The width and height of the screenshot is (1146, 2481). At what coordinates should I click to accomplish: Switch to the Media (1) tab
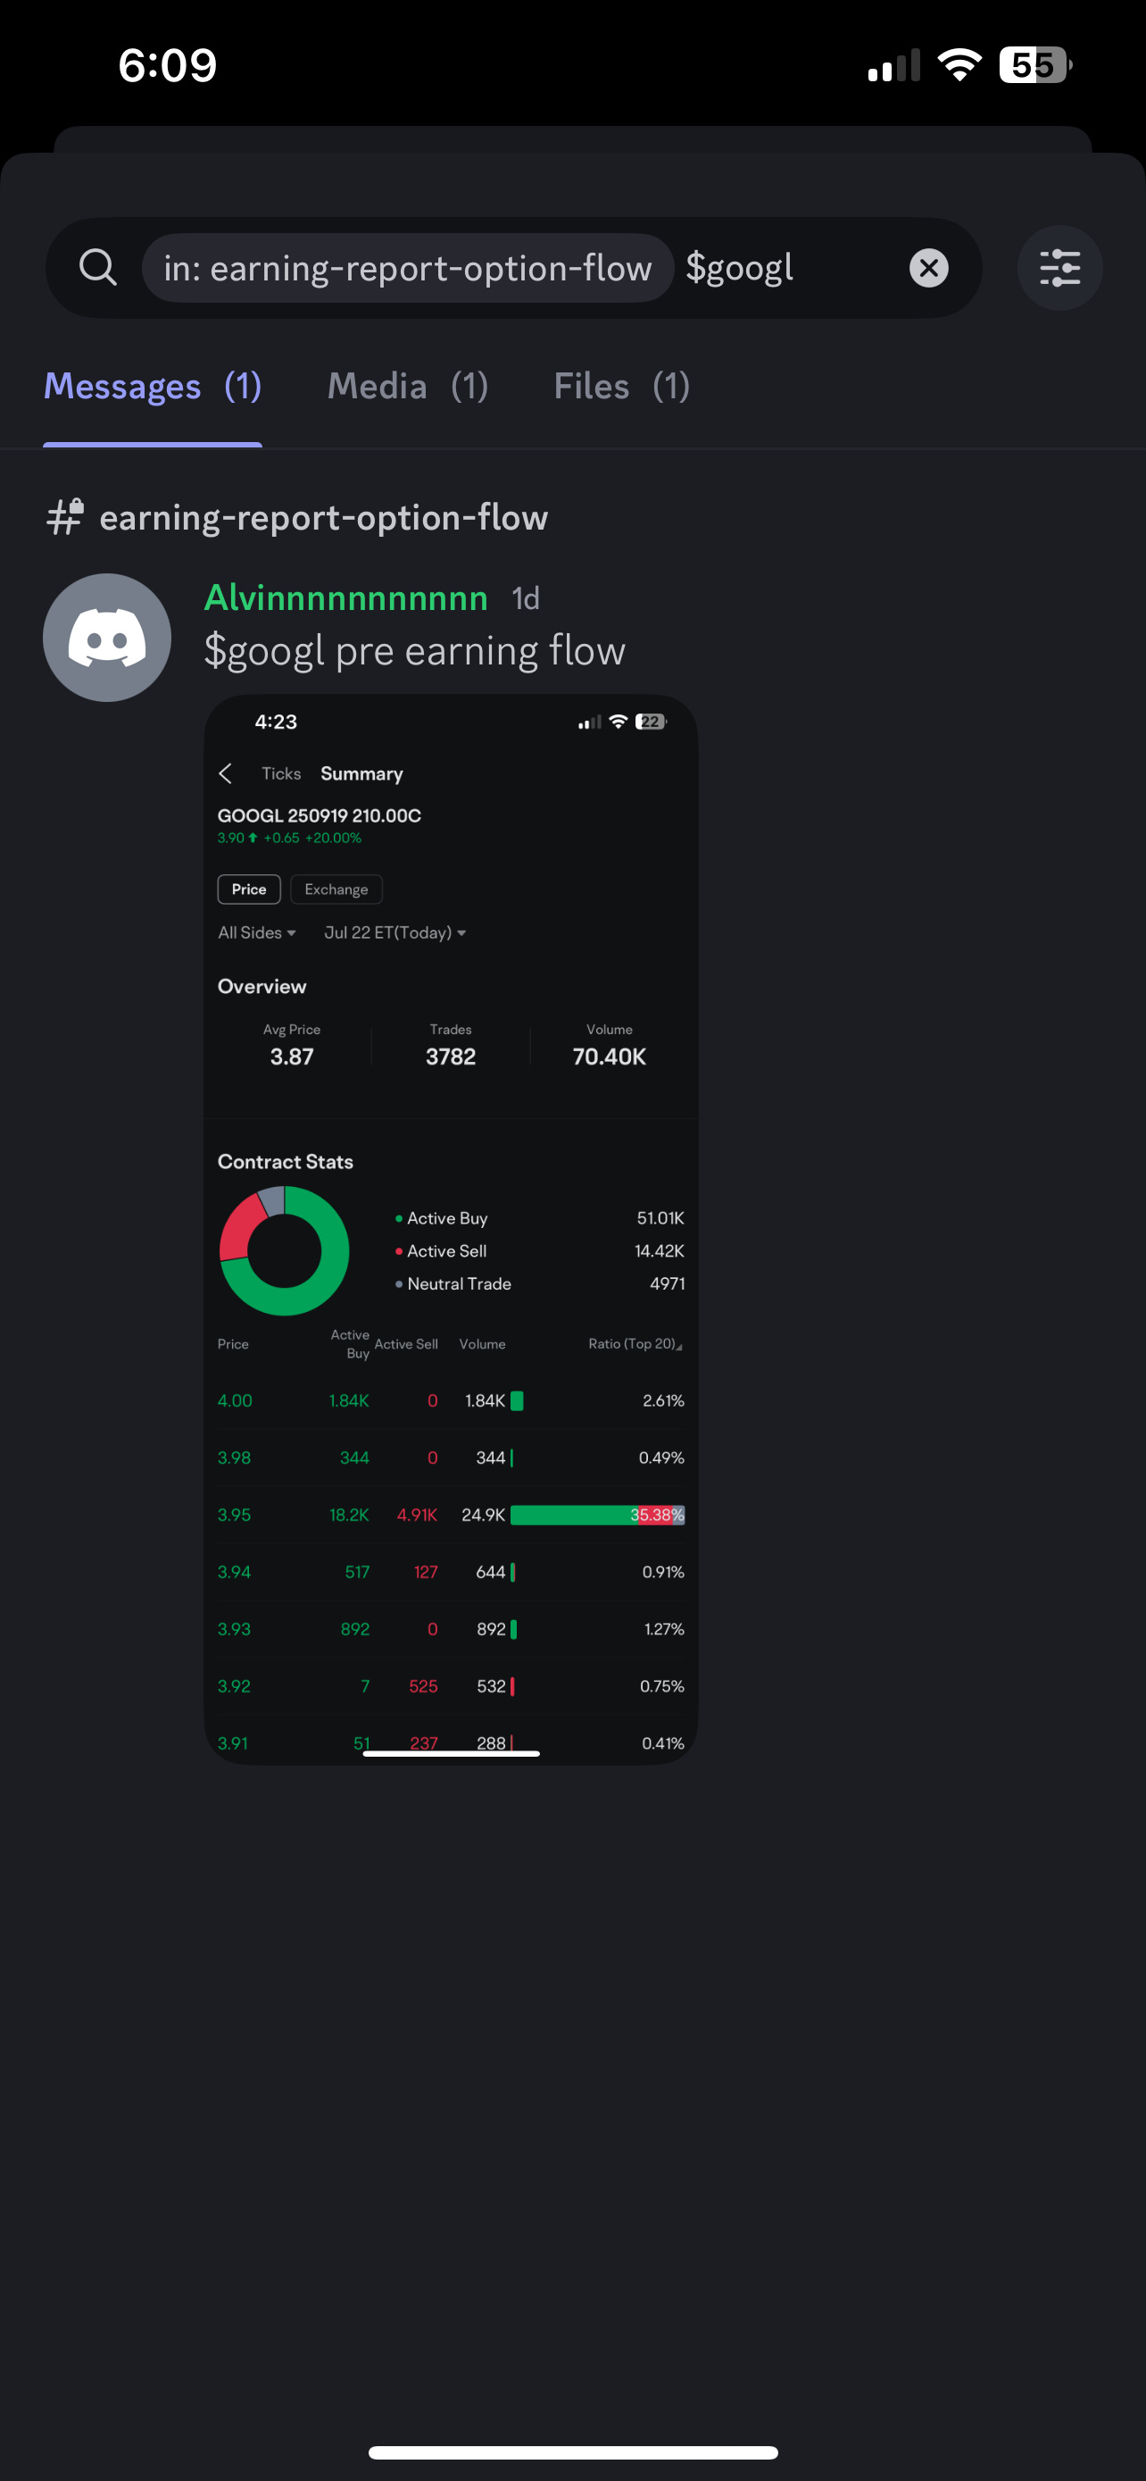pos(408,386)
